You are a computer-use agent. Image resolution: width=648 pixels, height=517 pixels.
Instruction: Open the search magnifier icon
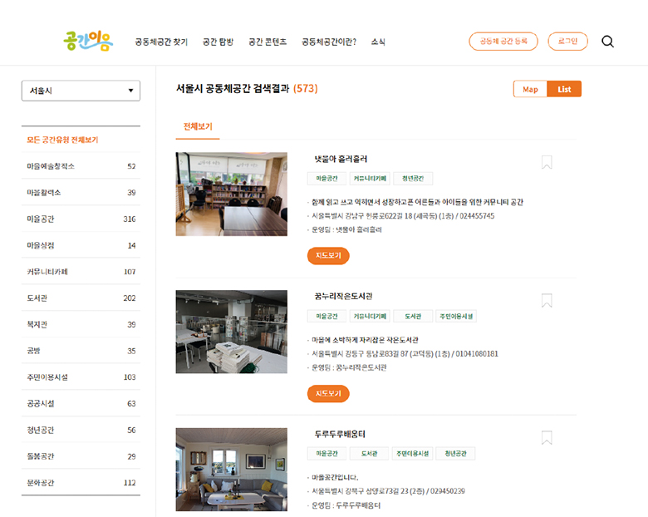(x=607, y=42)
